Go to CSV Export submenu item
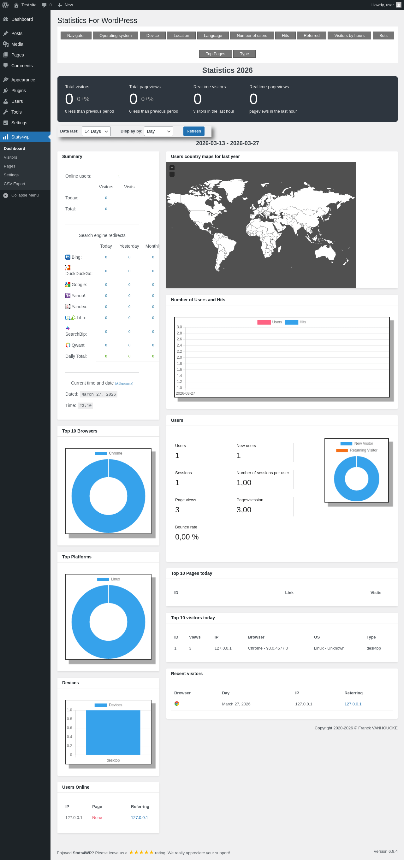Screen dimensions: 404x860 [14, 184]
